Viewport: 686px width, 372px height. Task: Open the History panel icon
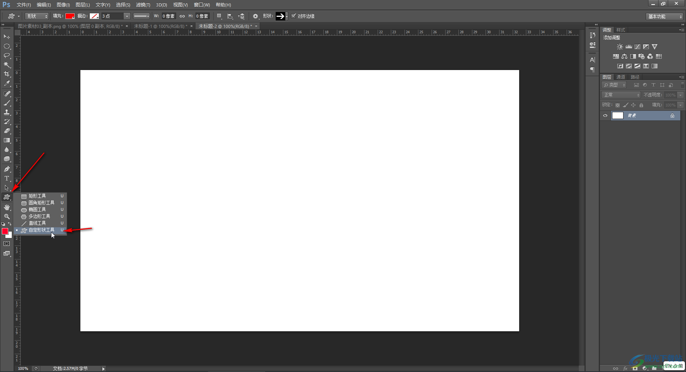click(593, 35)
